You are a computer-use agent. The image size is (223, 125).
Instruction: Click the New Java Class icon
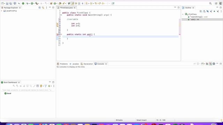click(55, 3)
